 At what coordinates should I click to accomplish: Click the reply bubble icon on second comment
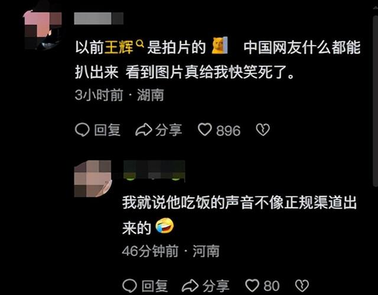[x=129, y=286]
